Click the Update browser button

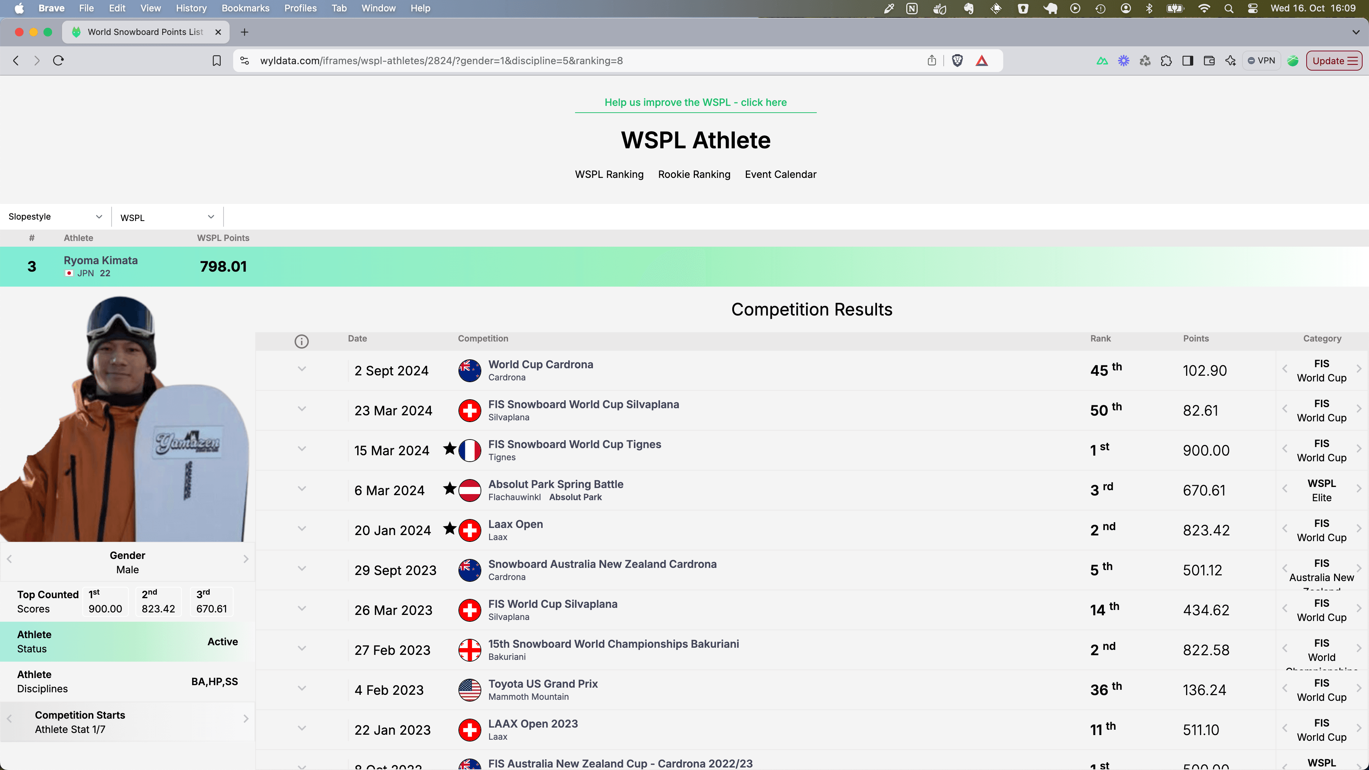[1334, 61]
